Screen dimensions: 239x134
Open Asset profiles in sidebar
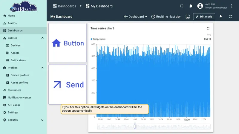[x=23, y=83]
